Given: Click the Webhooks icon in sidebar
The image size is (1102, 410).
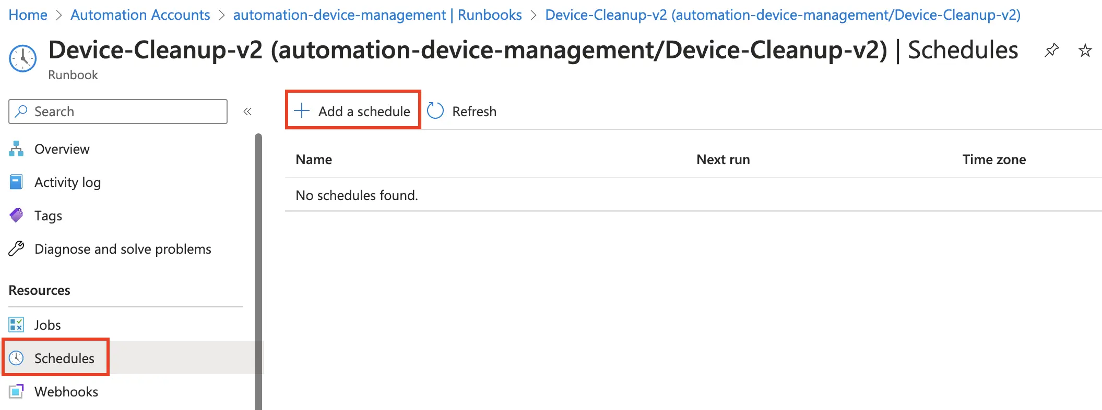Looking at the screenshot, I should click(x=16, y=392).
